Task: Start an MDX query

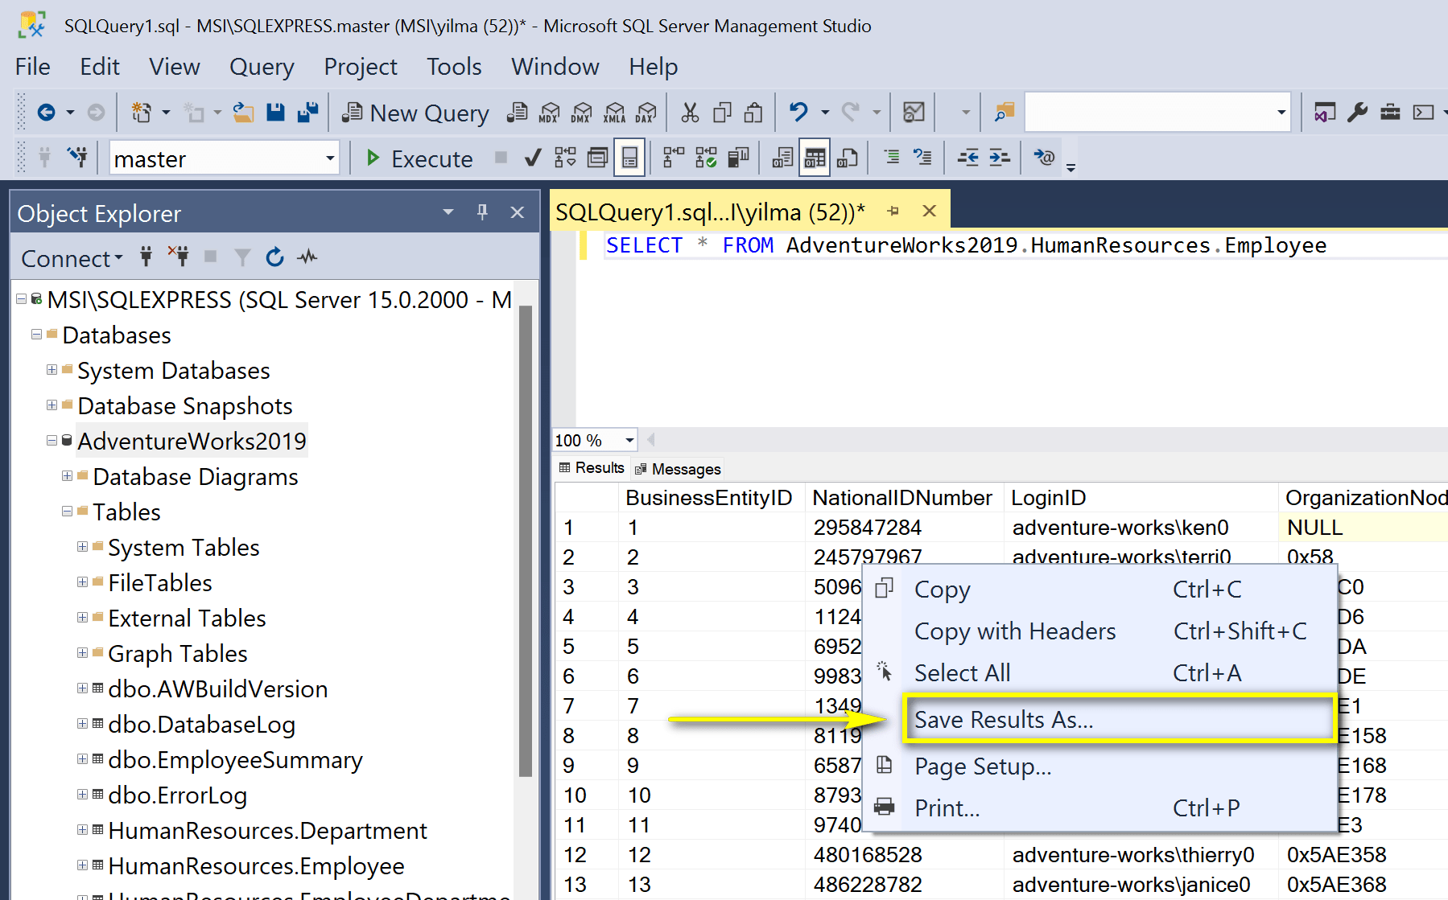Action: pos(549,113)
